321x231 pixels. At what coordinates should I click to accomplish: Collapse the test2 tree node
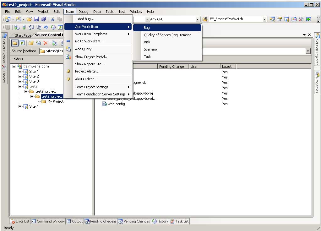(x=20, y=86)
